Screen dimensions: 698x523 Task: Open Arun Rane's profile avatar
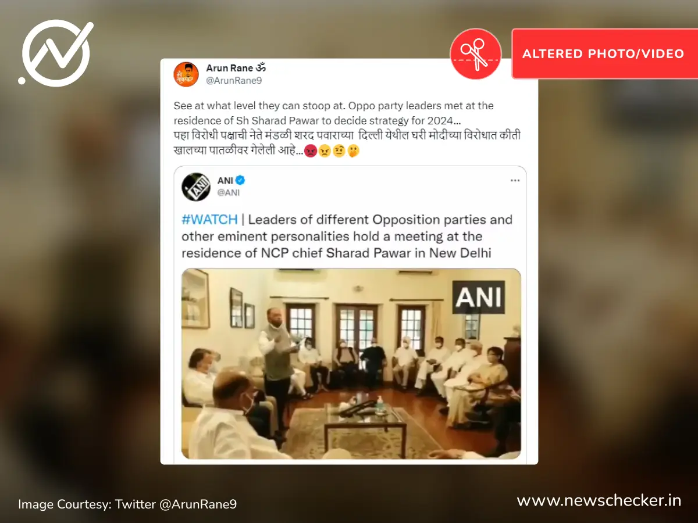tap(186, 74)
